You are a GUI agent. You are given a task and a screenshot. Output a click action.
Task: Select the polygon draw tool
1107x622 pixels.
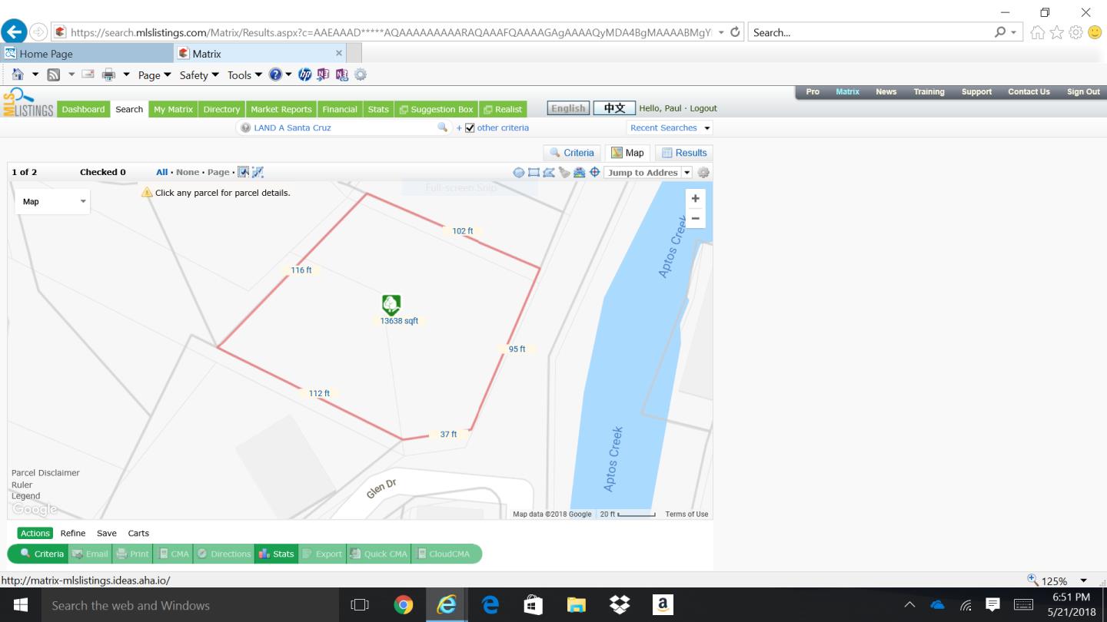coord(549,173)
